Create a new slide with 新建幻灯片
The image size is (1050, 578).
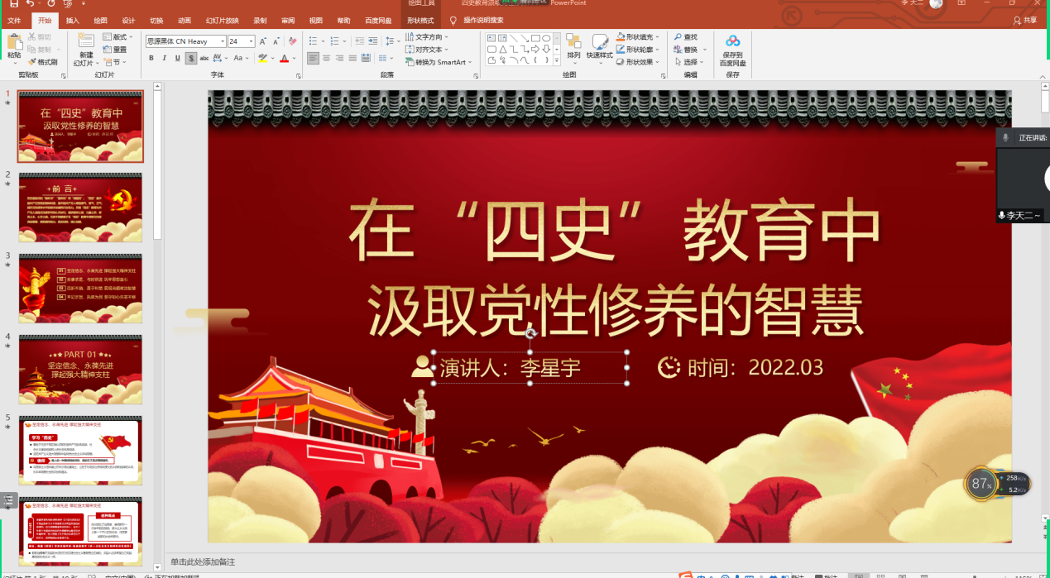86,49
